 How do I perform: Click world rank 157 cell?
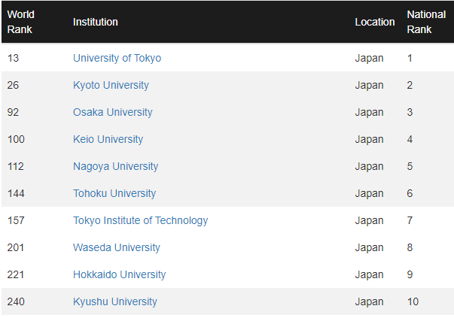pyautogui.click(x=16, y=220)
